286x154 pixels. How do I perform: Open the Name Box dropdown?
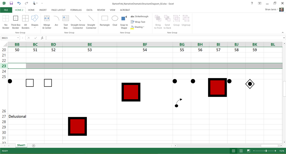(18, 38)
